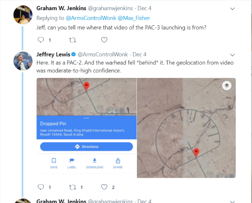The height and width of the screenshot is (203, 252).
Task: Like Jeffrey Lewis' PAC-2 tweet
Action: (x=104, y=187)
